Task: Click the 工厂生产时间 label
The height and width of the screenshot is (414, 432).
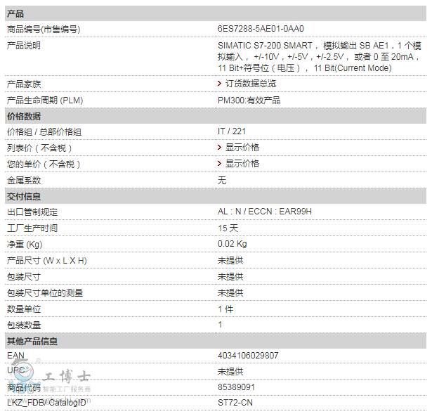Action: coord(32,228)
